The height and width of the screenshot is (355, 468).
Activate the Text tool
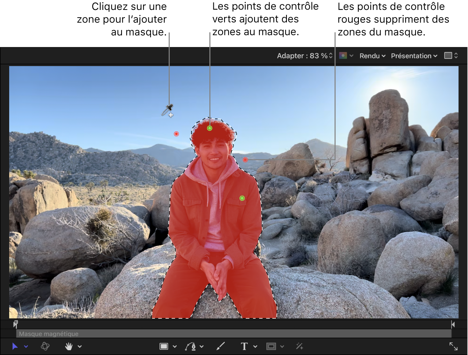click(244, 346)
